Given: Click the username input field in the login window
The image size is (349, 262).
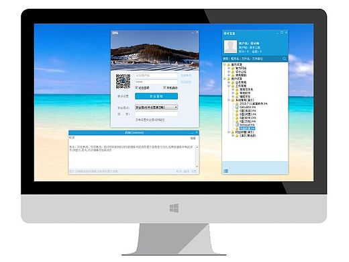Looking at the screenshot, I should (156, 76).
